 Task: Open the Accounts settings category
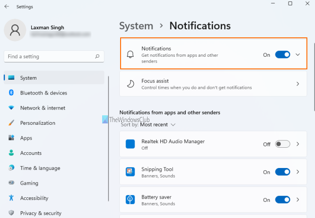coord(31,153)
